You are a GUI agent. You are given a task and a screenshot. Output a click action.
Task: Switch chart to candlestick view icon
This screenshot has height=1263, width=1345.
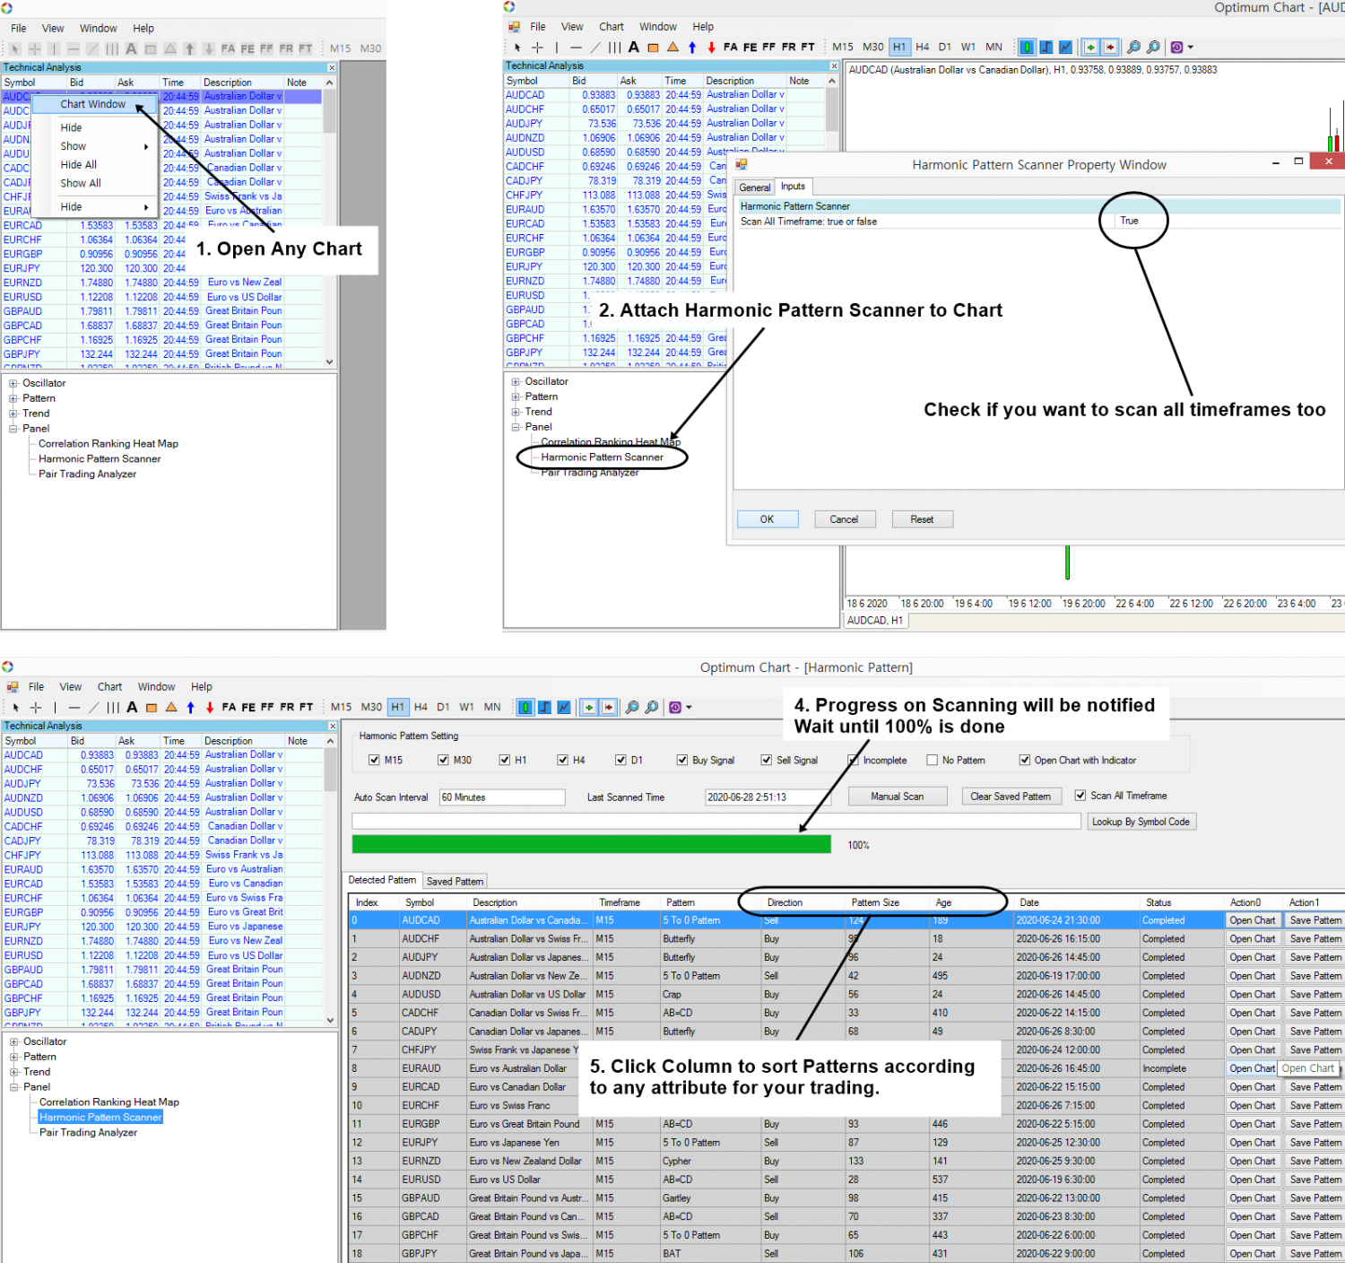tap(525, 706)
